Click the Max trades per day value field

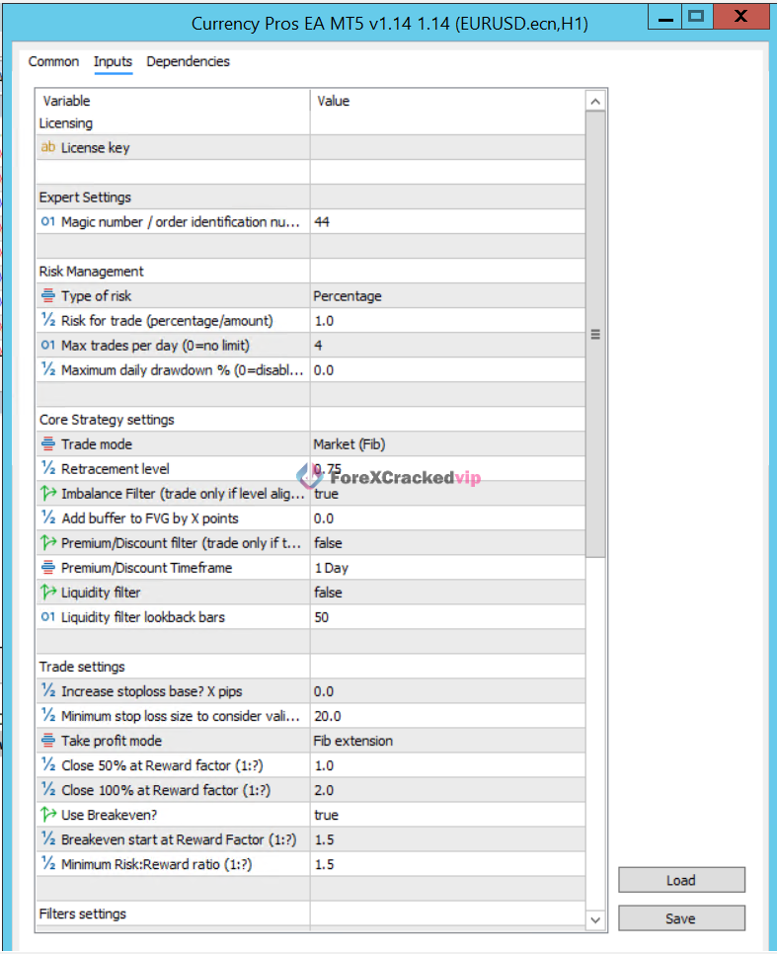pyautogui.click(x=446, y=346)
